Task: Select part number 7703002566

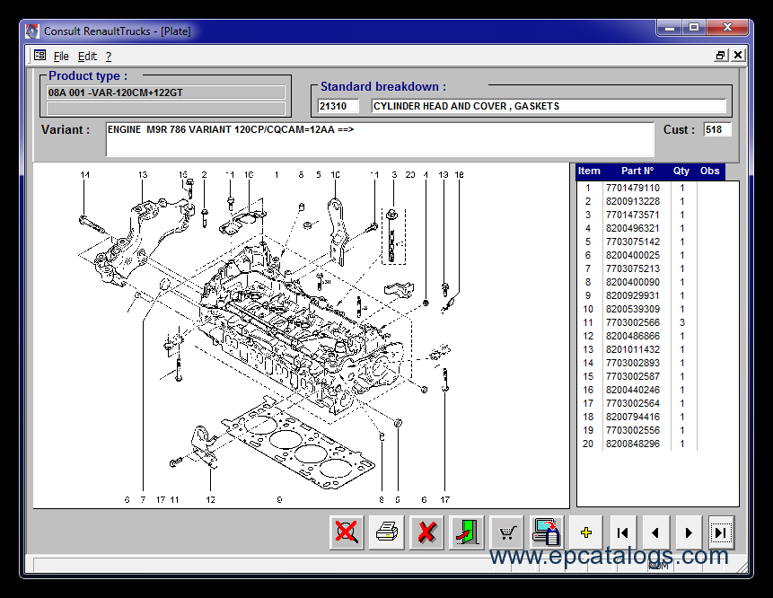Action: coord(633,322)
